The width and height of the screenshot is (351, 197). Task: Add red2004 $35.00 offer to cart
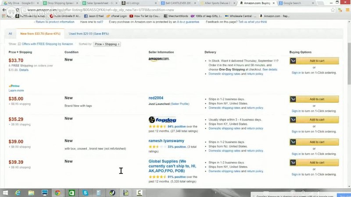(x=314, y=99)
